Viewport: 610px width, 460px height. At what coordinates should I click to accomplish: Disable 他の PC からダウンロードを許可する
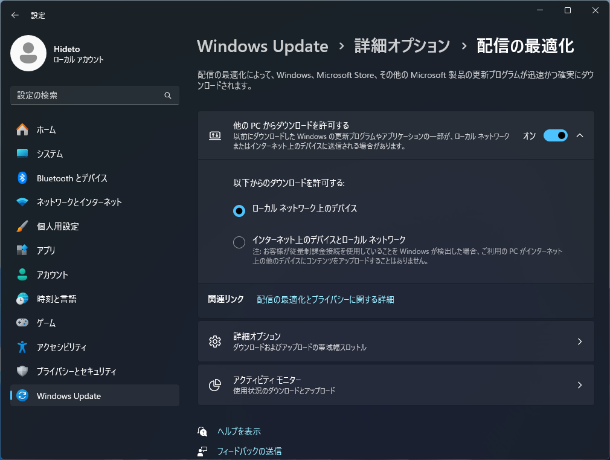555,135
